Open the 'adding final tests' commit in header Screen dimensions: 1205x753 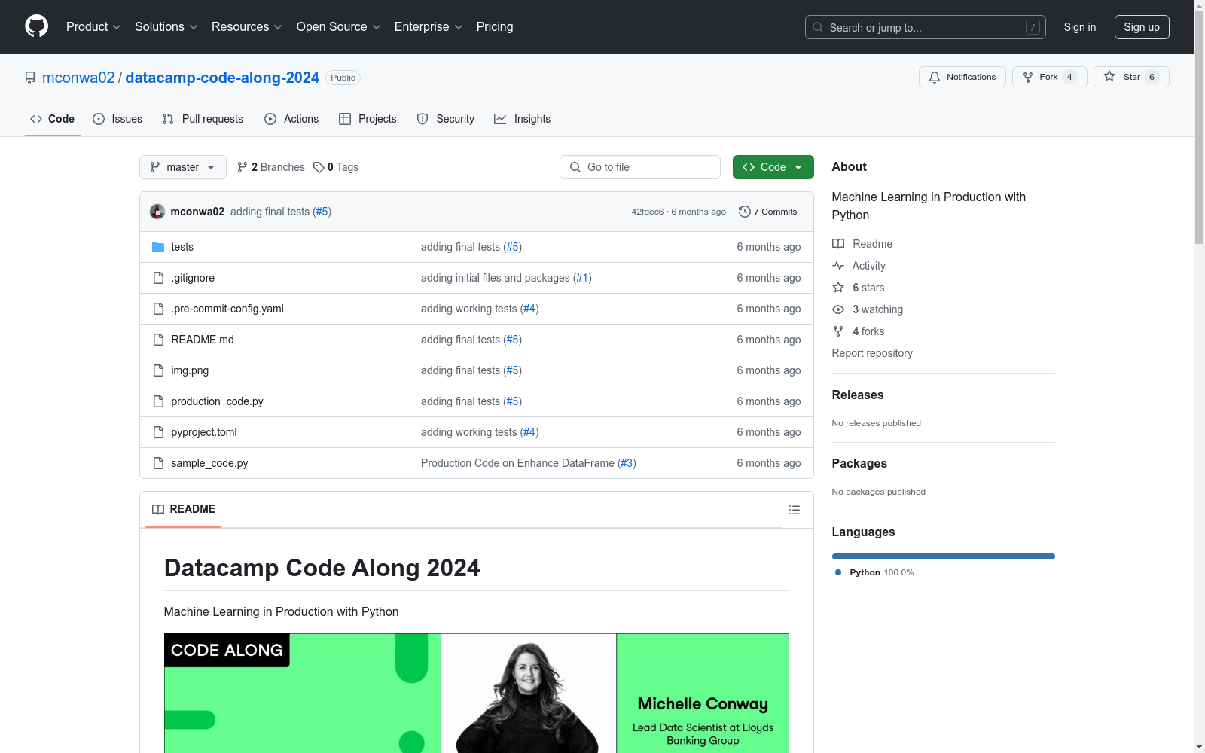[x=270, y=212]
